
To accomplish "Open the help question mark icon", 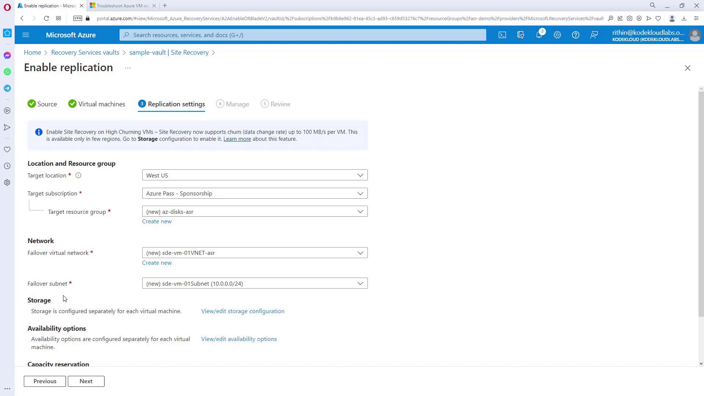I will pos(575,35).
